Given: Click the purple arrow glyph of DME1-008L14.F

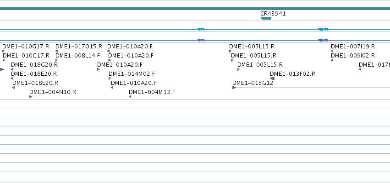Looking at the screenshot, I should (57, 60).
